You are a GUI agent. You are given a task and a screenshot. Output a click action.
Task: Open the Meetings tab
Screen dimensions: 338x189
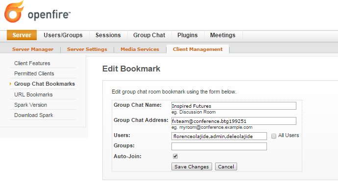pos(223,35)
